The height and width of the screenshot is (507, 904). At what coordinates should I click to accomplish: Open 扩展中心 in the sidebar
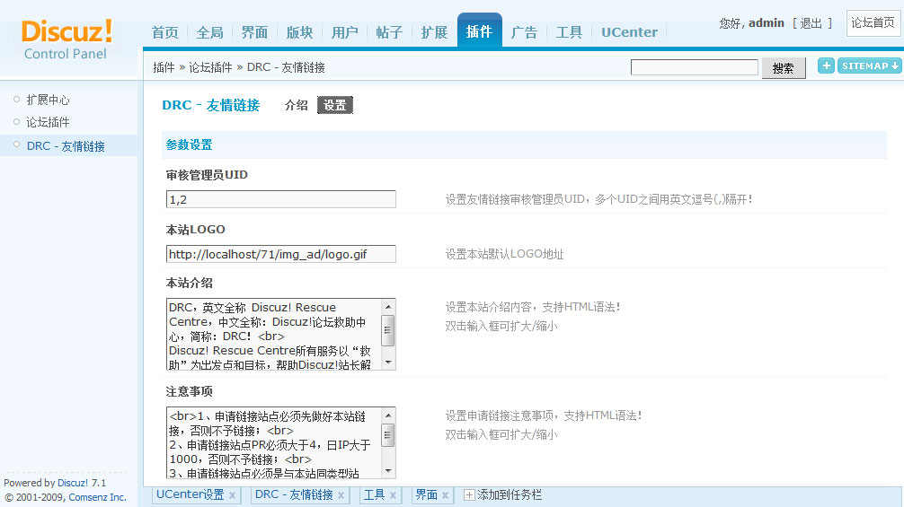(48, 101)
